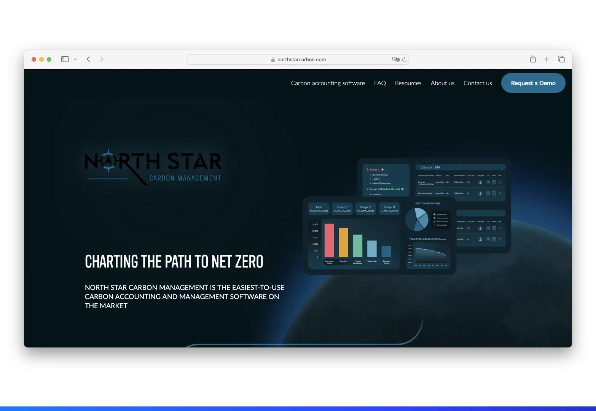
Task: Minimize the window with yellow button
Action: coord(41,59)
